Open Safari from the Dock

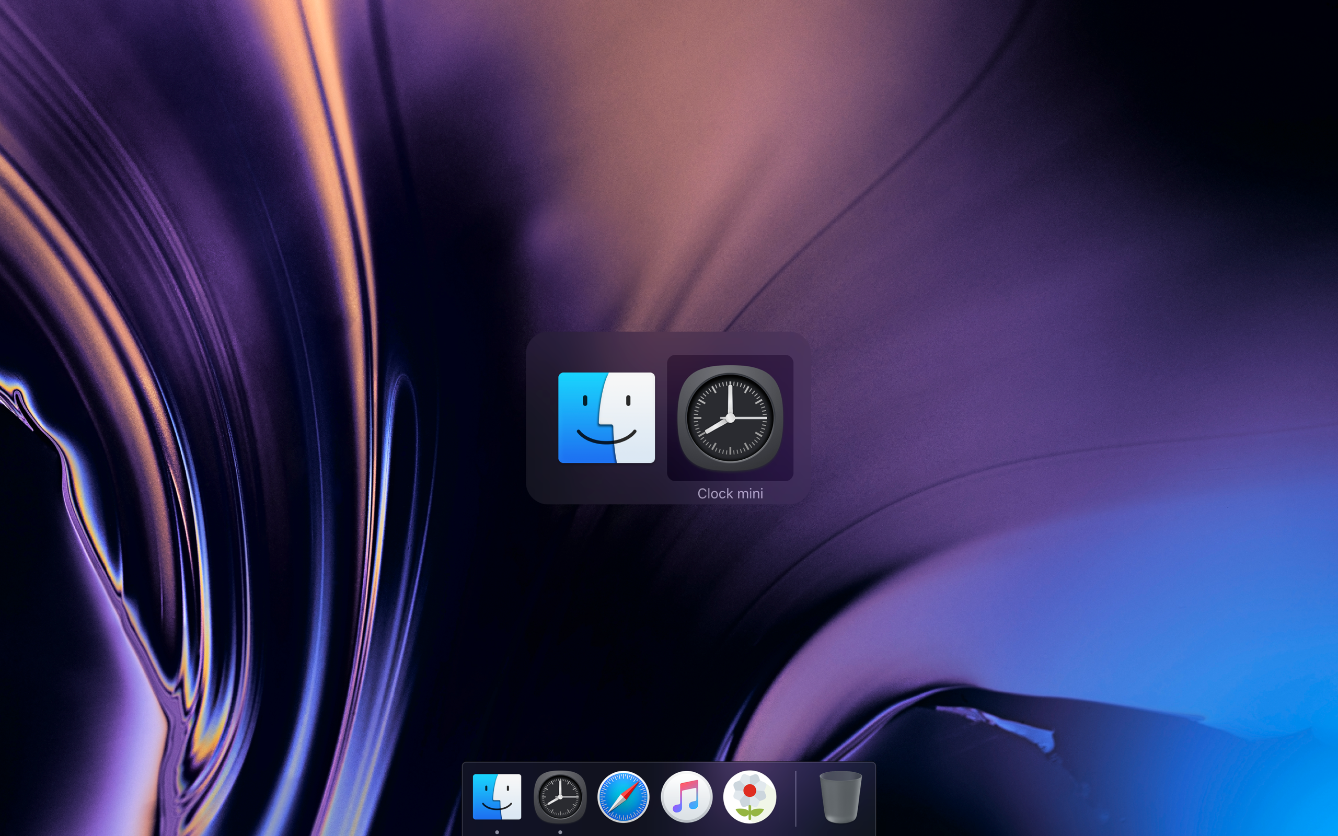click(623, 796)
